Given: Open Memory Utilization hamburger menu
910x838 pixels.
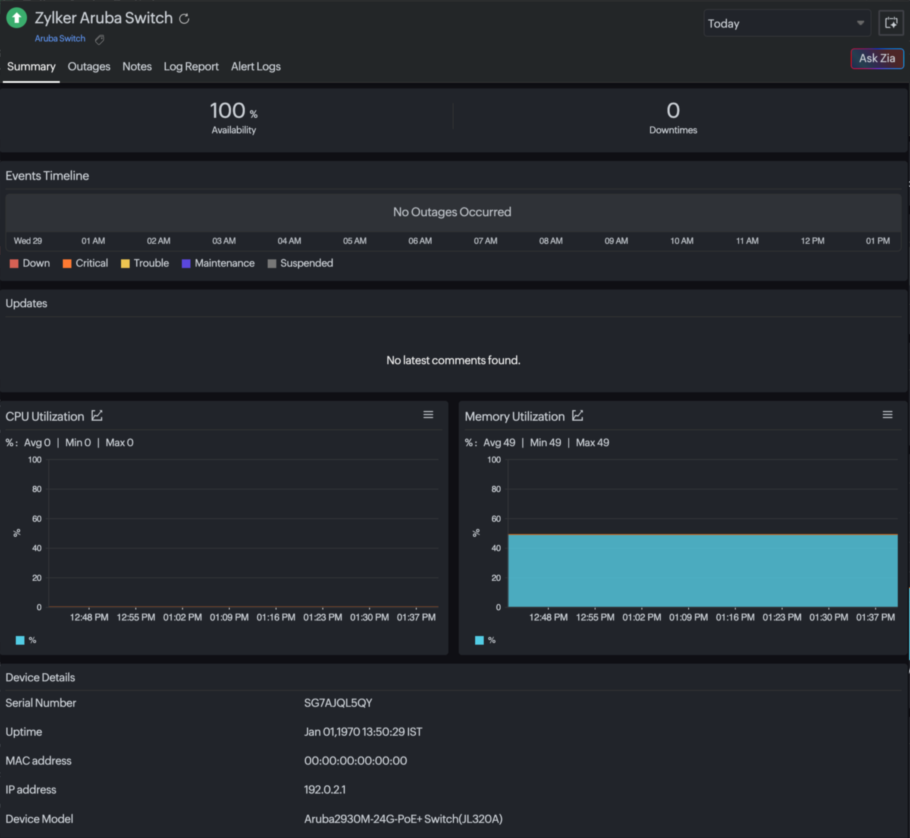Looking at the screenshot, I should coord(887,414).
